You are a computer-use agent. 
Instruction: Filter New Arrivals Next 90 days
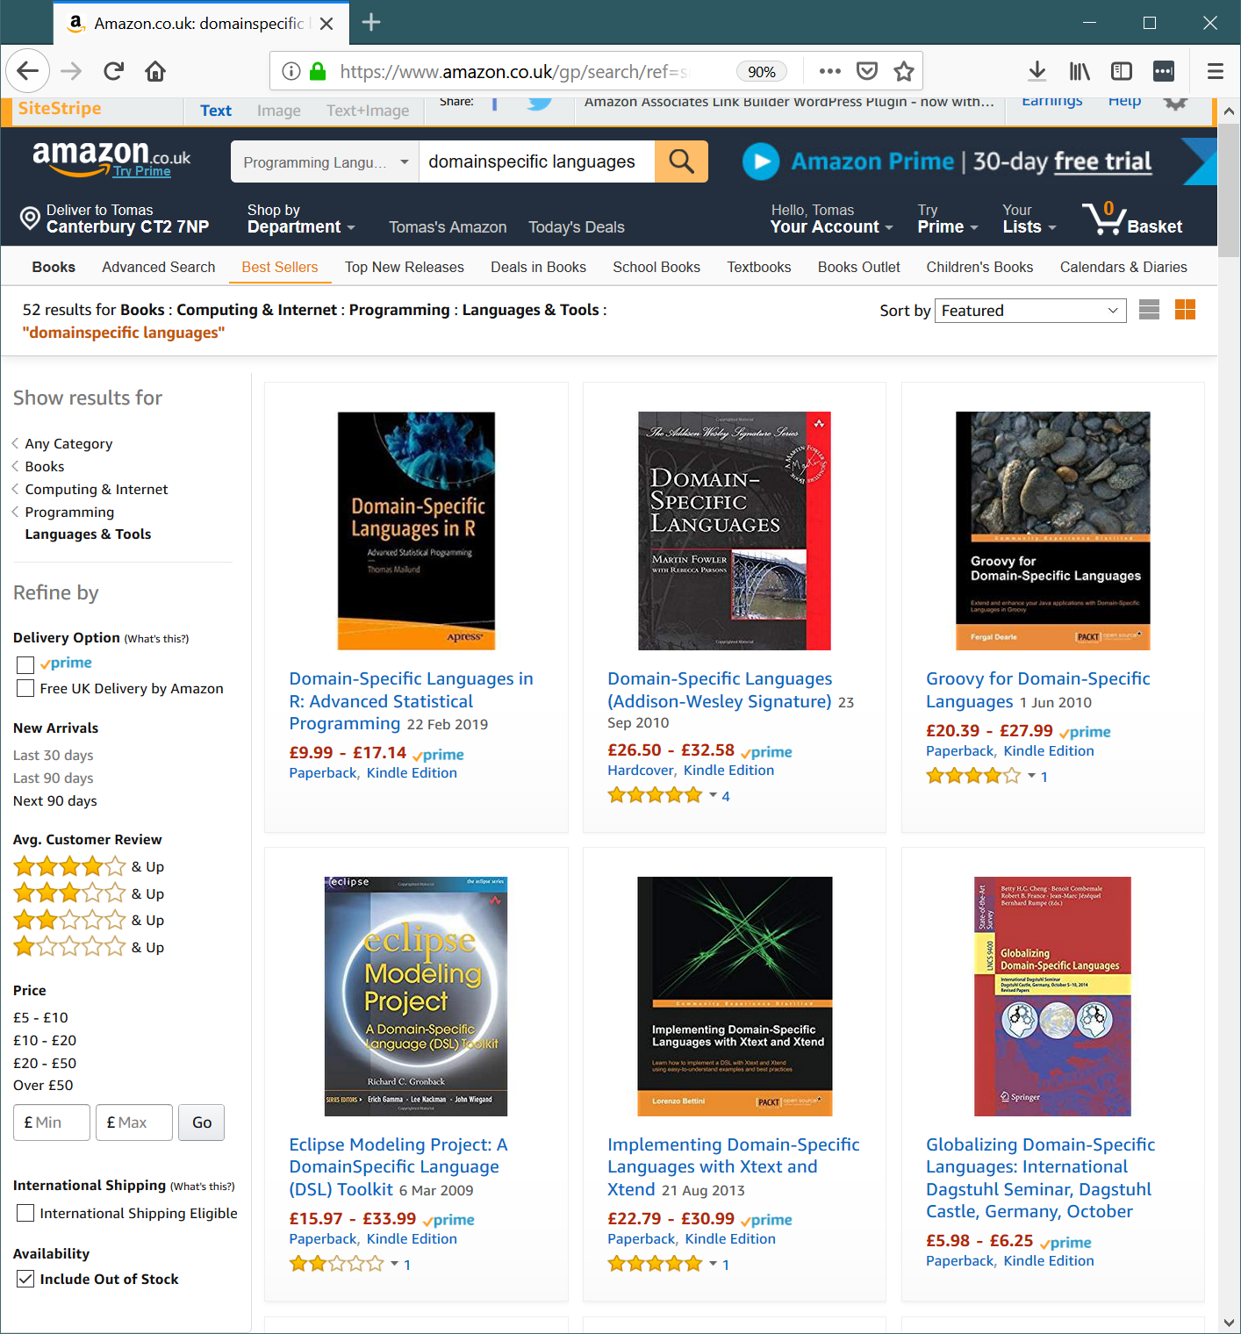click(x=55, y=800)
